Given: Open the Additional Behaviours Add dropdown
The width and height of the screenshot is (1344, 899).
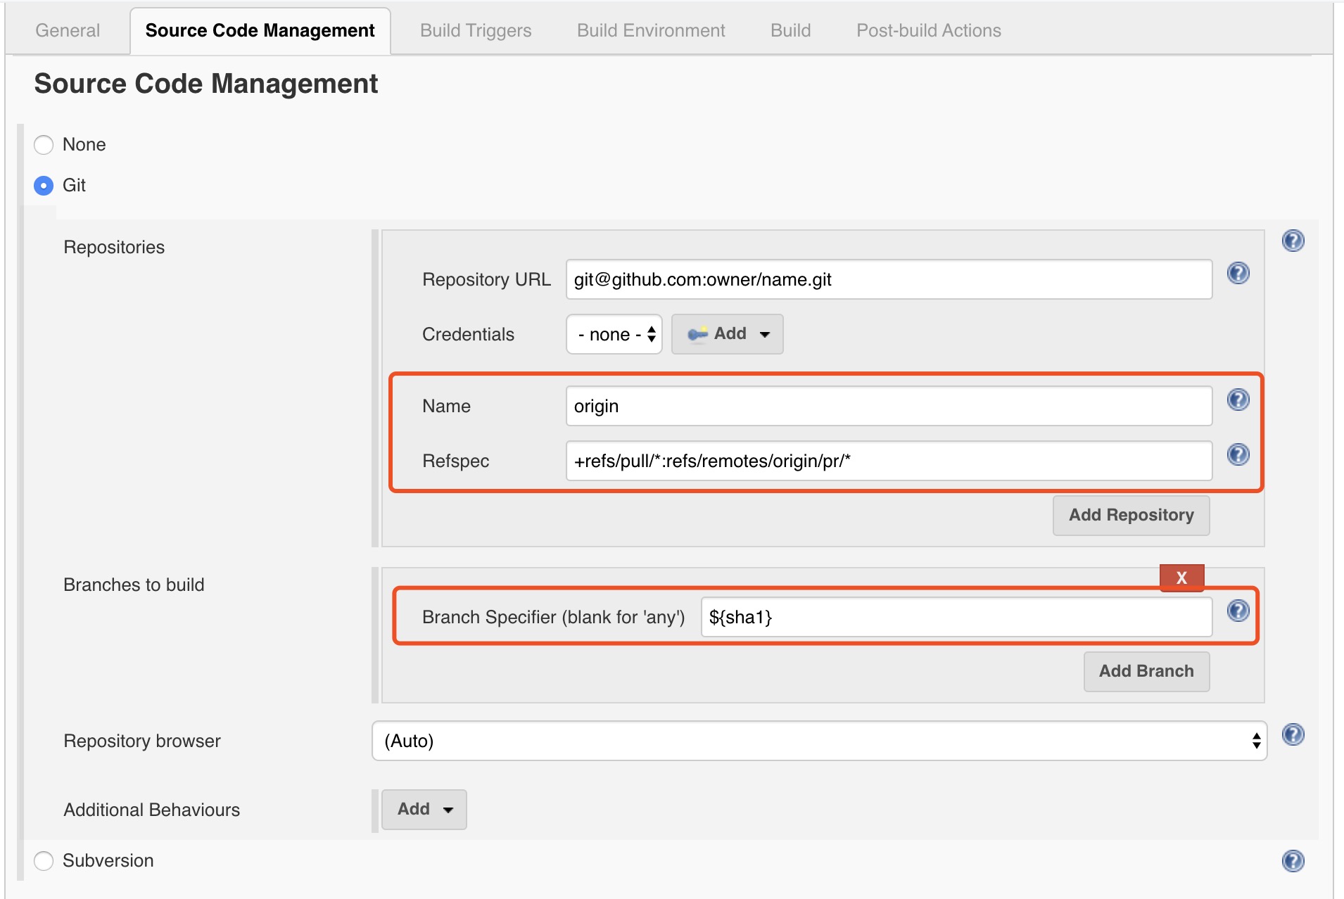Looking at the screenshot, I should pos(424,810).
